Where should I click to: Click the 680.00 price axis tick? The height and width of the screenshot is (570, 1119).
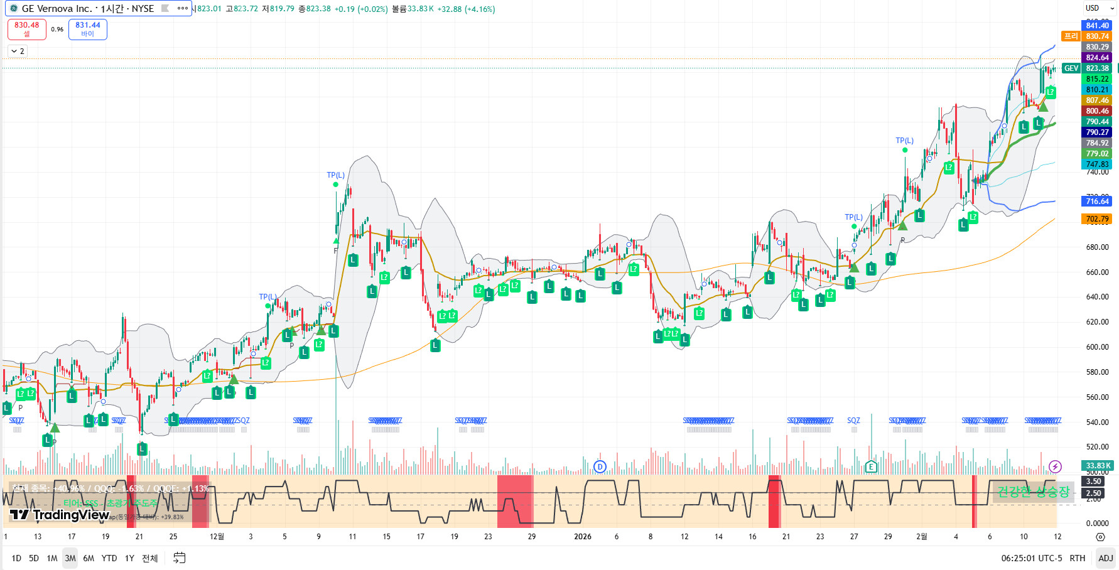1097,247
